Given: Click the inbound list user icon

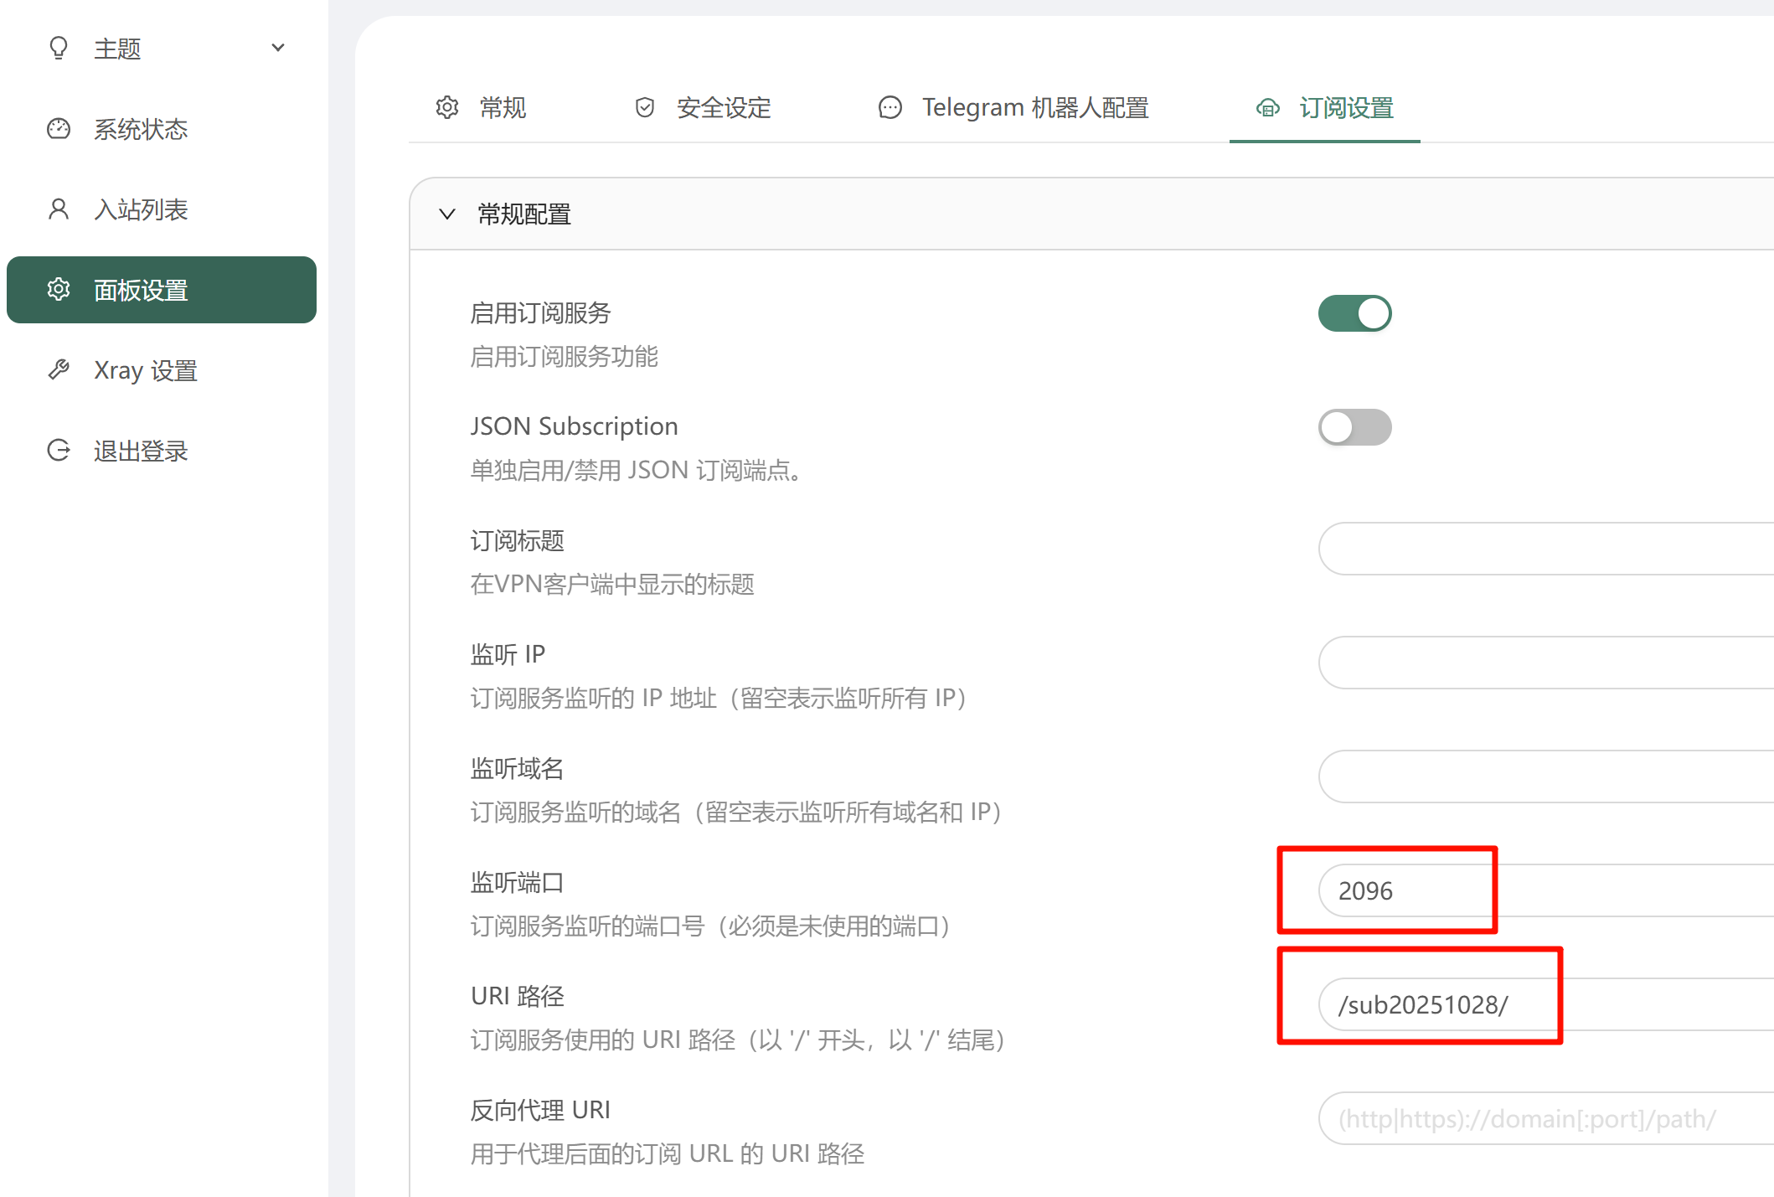Looking at the screenshot, I should coord(59,209).
